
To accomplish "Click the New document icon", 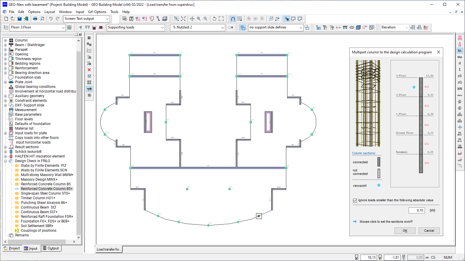I will click(x=6, y=19).
